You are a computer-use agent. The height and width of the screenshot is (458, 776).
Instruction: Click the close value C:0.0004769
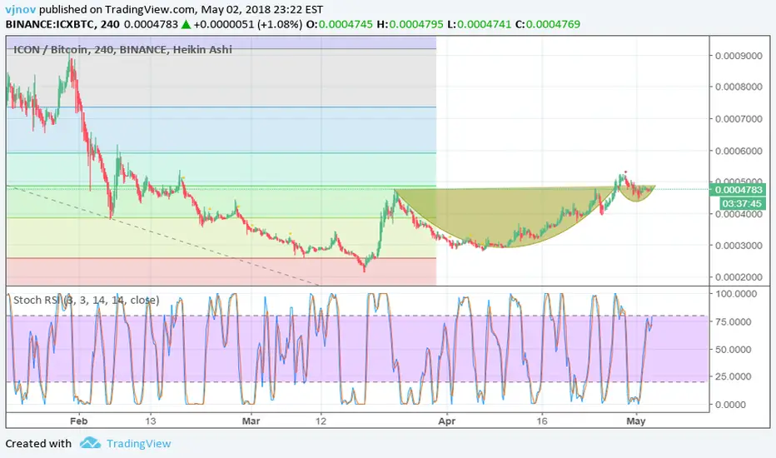click(x=548, y=24)
